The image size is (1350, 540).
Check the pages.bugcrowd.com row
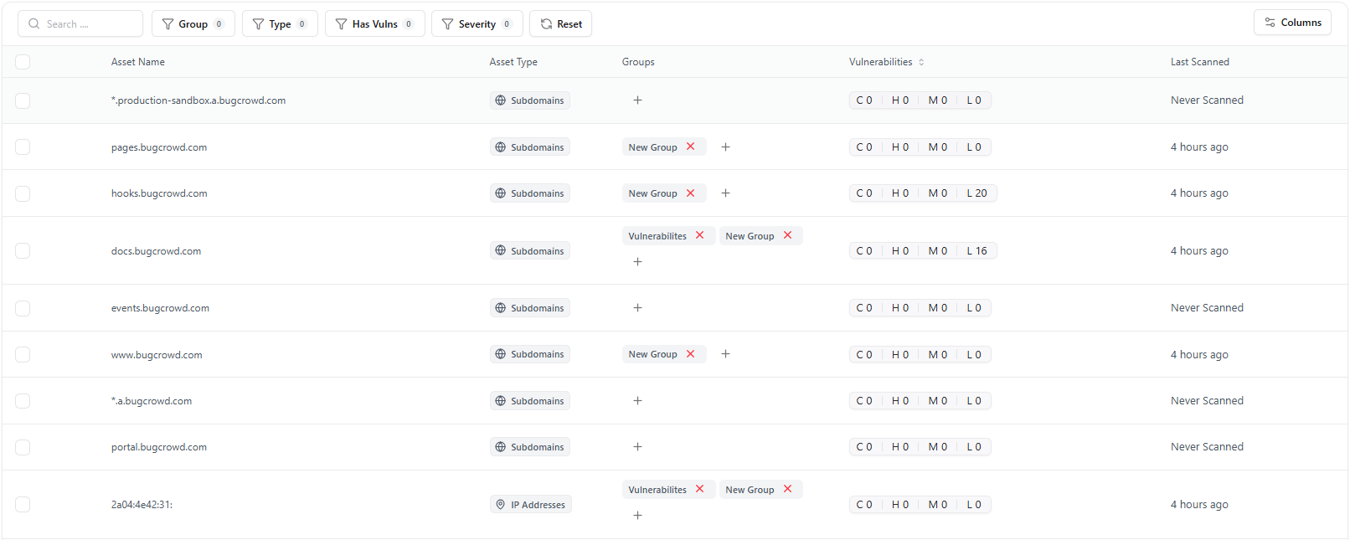pos(23,147)
